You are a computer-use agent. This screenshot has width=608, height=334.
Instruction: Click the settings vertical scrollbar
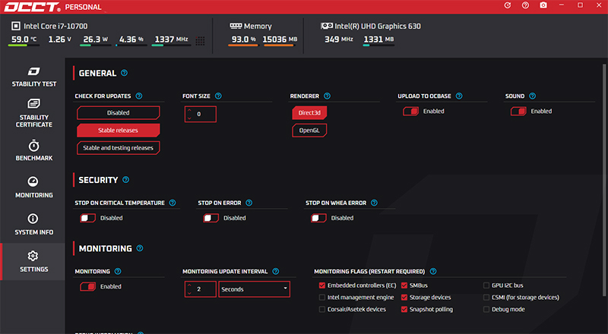pyautogui.click(x=603, y=180)
